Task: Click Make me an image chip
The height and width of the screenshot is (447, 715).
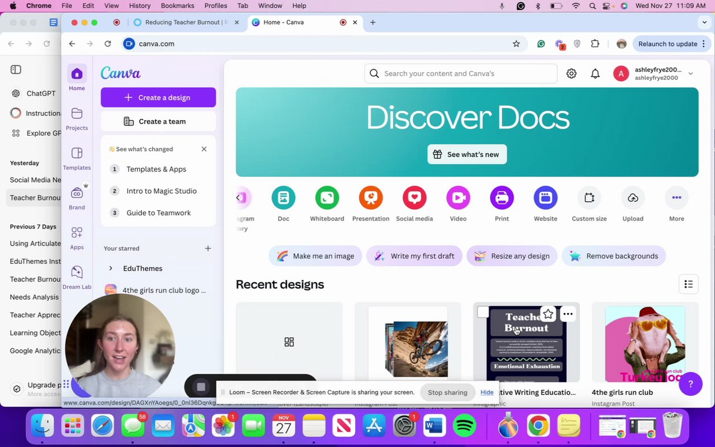Action: [316, 256]
